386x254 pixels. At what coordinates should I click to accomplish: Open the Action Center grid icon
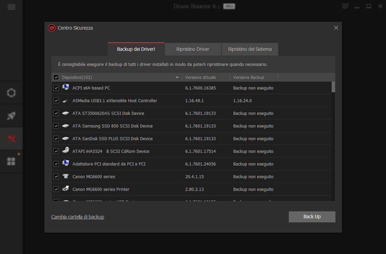pos(11,161)
